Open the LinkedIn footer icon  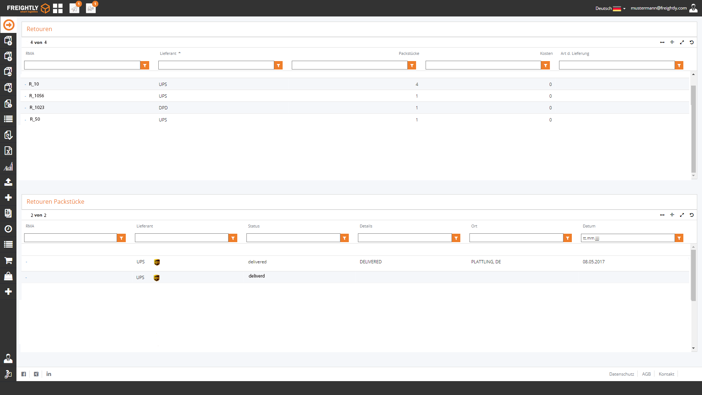49,374
